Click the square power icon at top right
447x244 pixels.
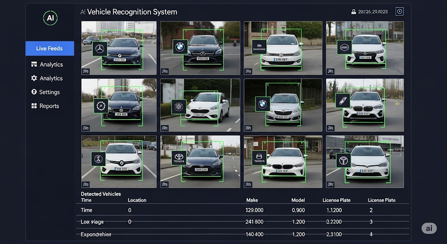click(x=399, y=11)
